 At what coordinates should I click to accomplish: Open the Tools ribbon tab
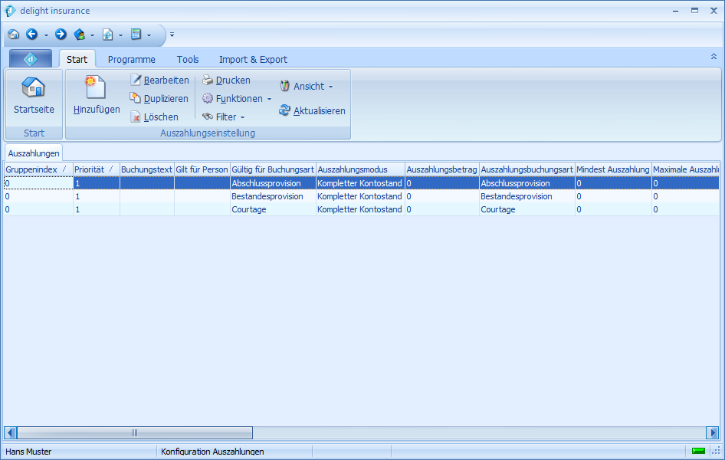point(188,59)
